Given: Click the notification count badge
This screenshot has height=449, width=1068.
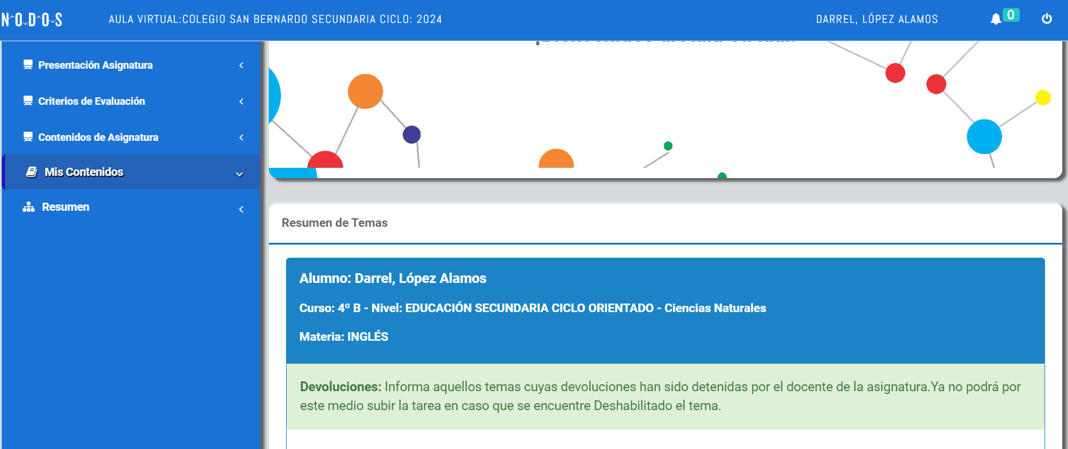Looking at the screenshot, I should 1011,15.
